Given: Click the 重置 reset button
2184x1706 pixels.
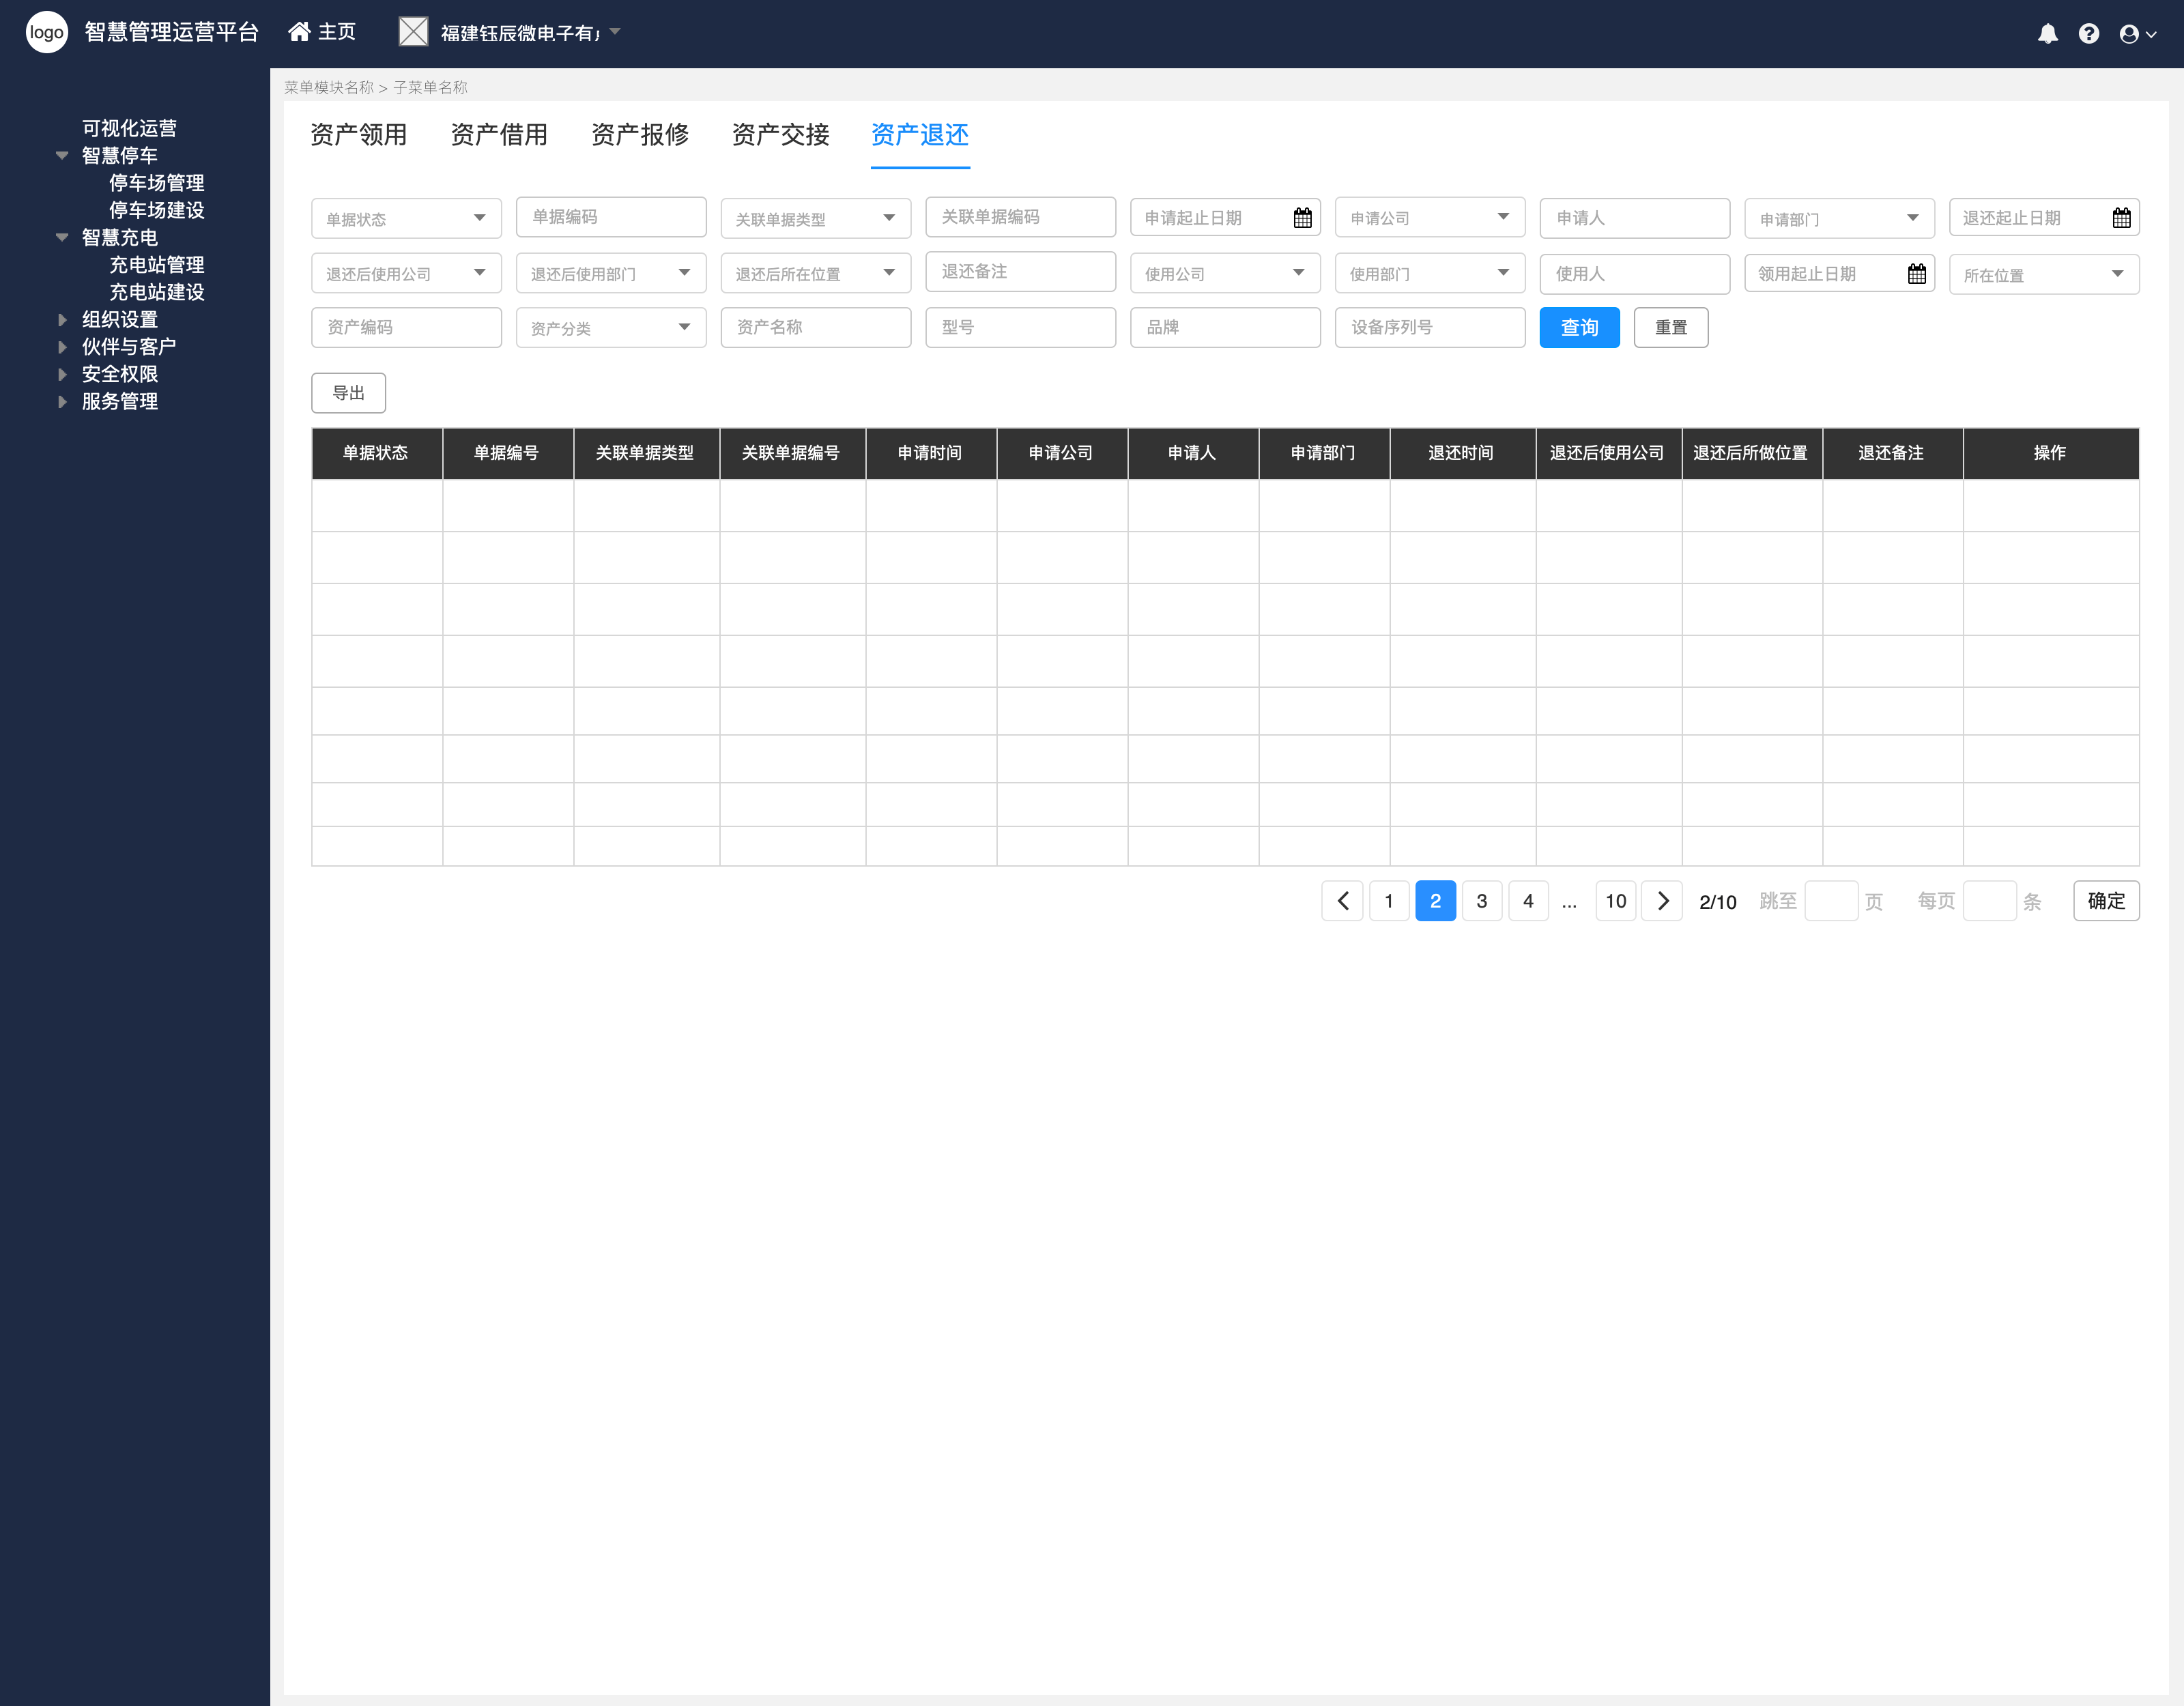Looking at the screenshot, I should pyautogui.click(x=1671, y=328).
